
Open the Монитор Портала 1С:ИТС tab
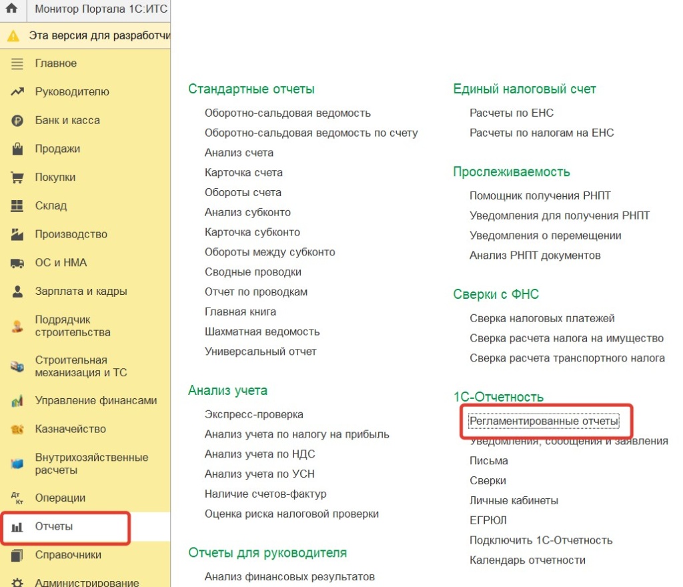click(100, 10)
